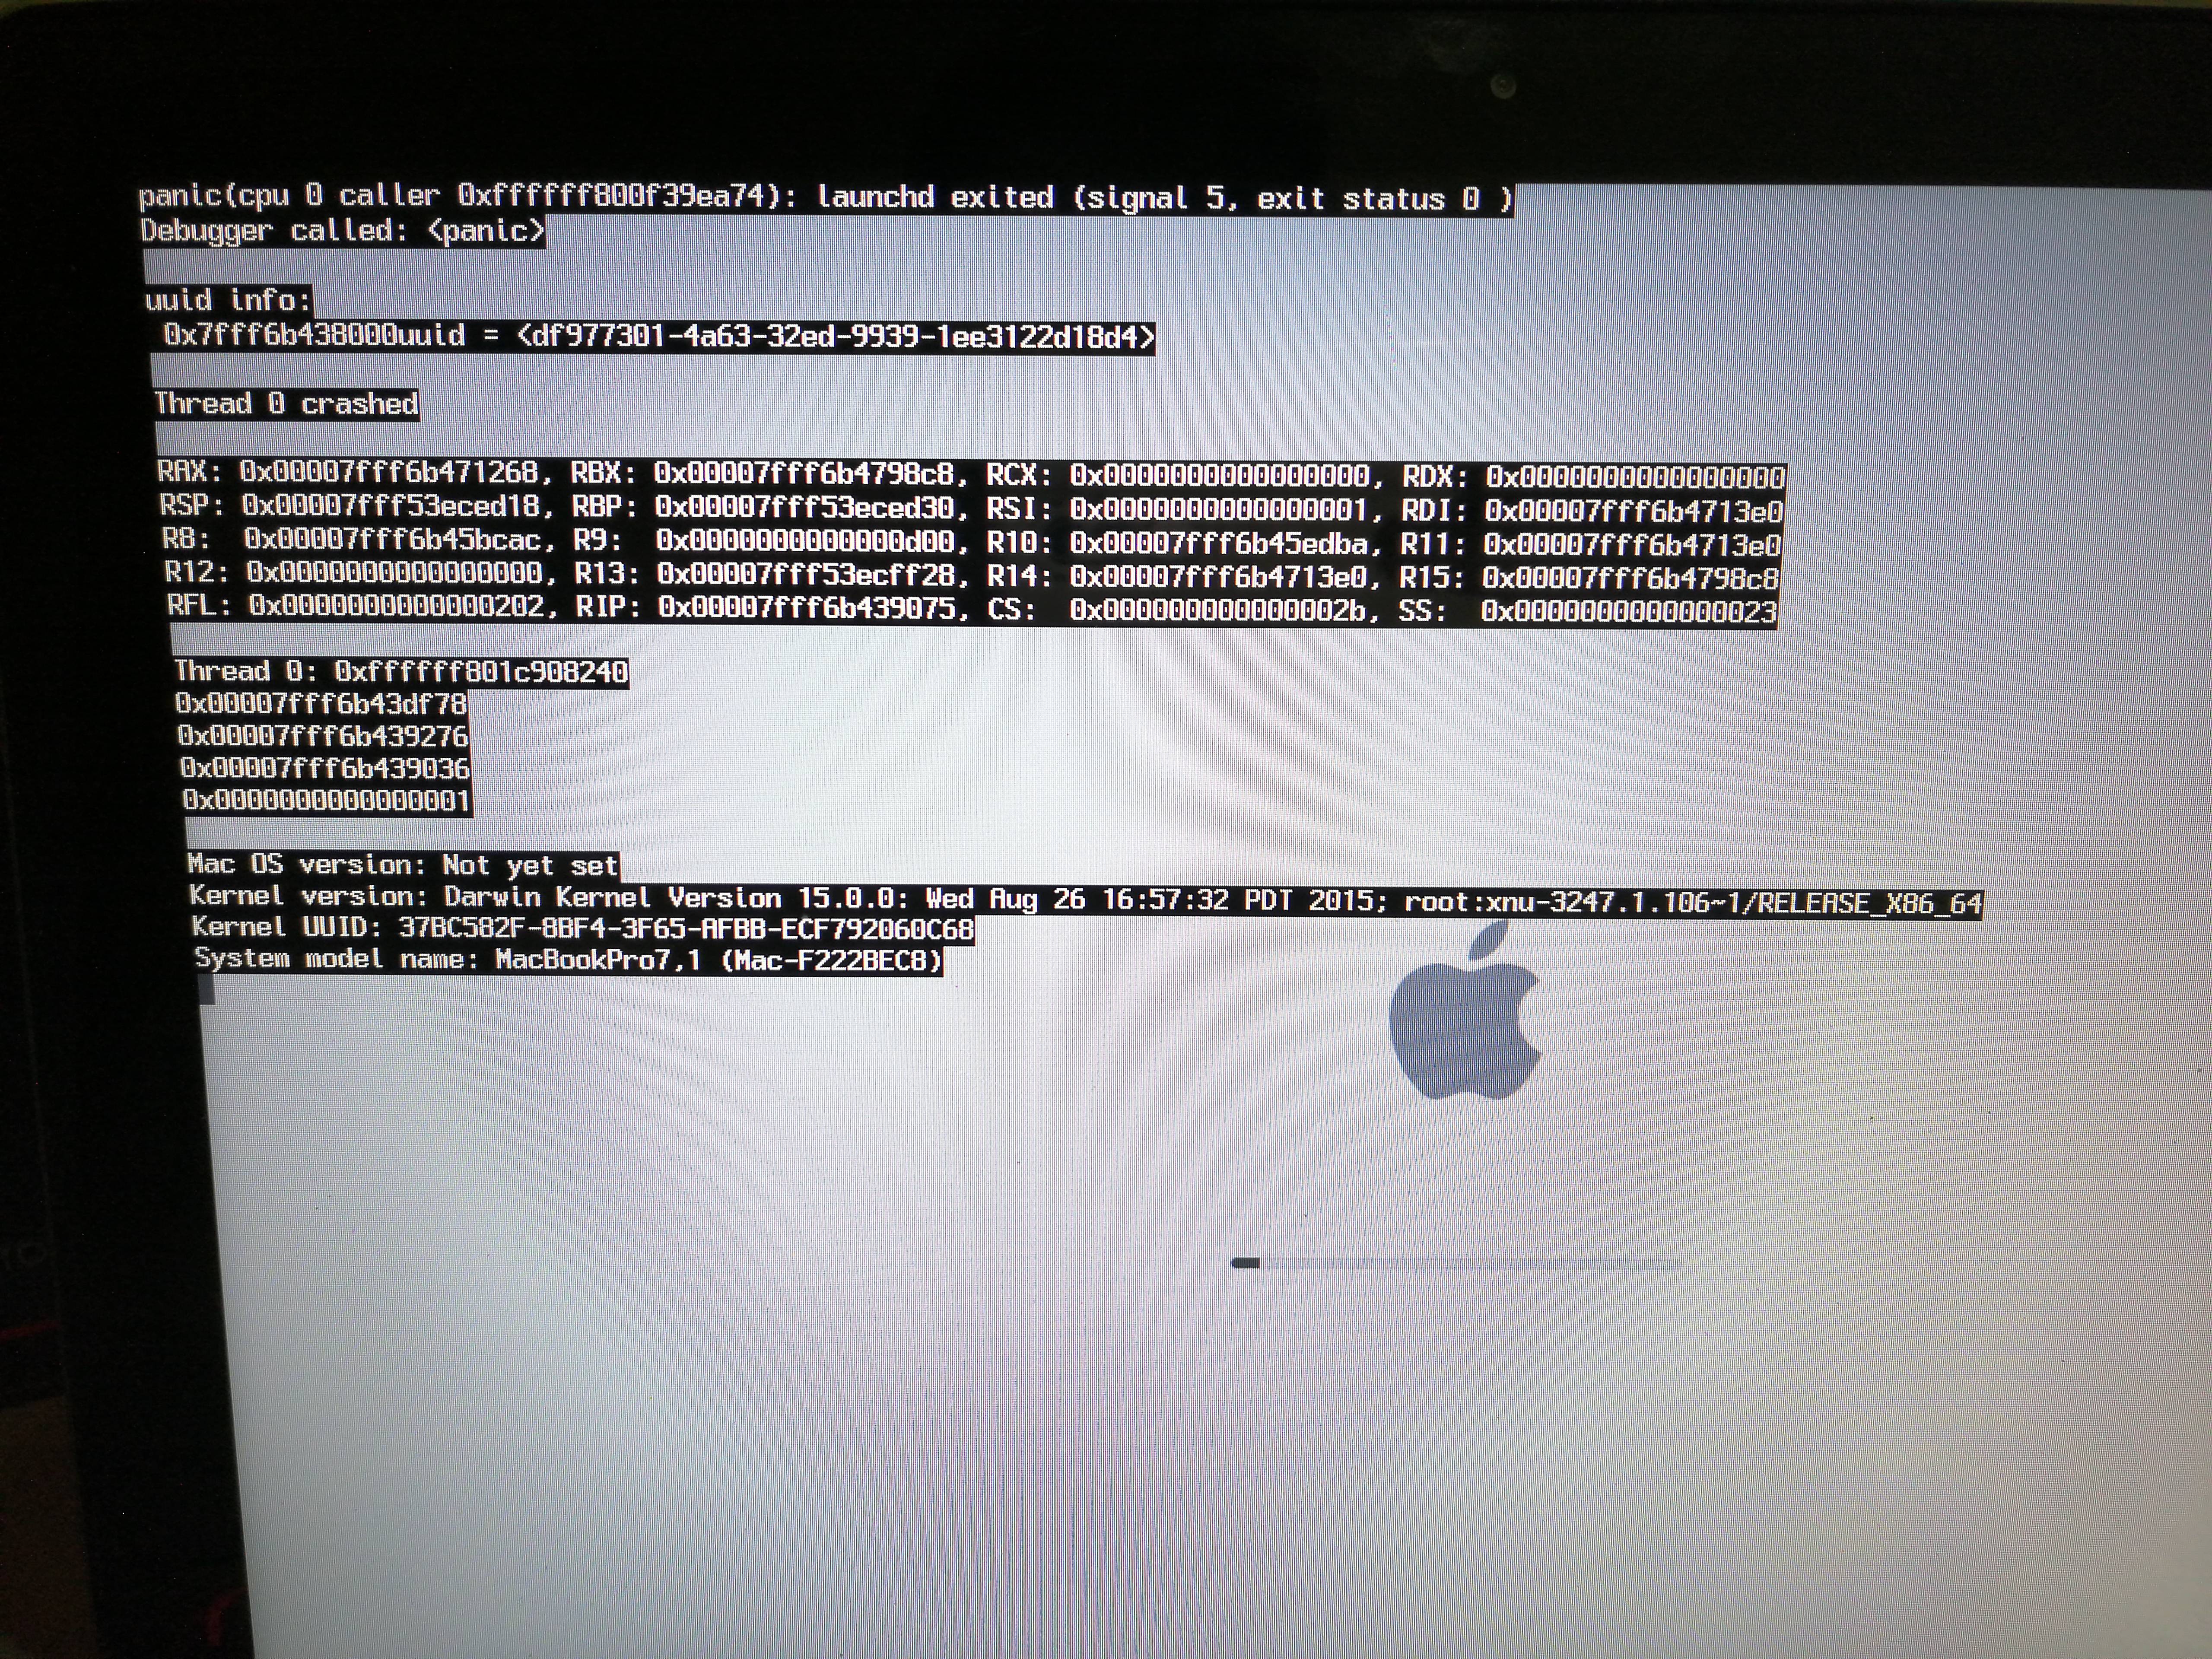The image size is (2212, 1659).
Task: Click 'System model name: MacBookPro7,1' line
Action: click(568, 960)
